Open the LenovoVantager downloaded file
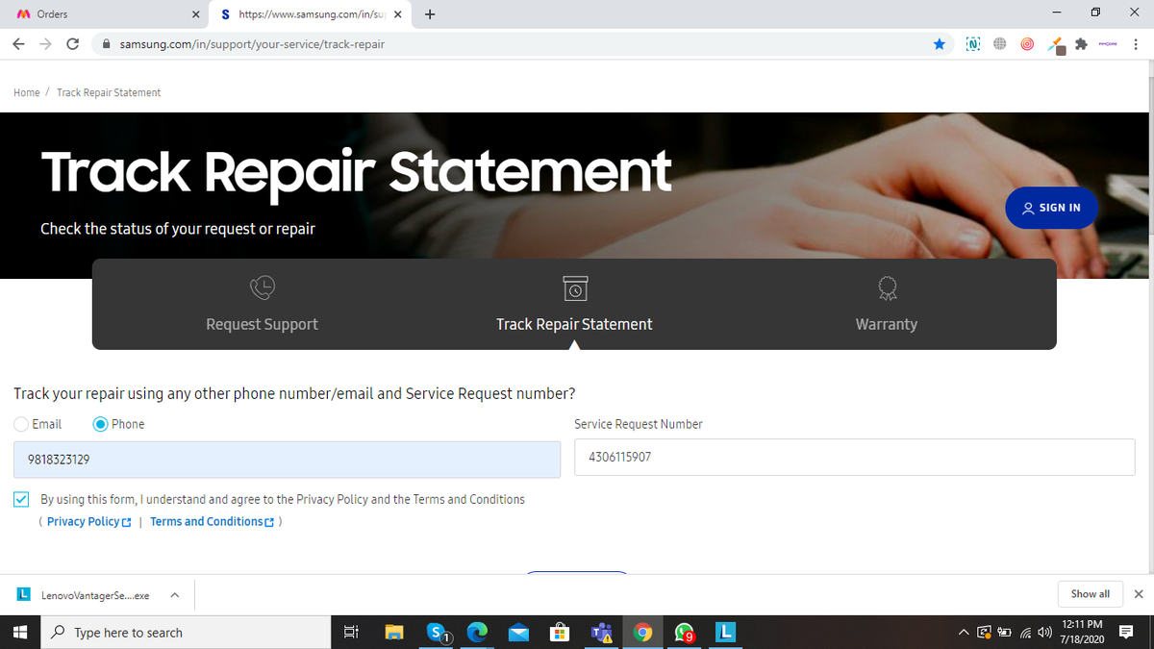Screen dimensions: 1154x649 (85, 595)
